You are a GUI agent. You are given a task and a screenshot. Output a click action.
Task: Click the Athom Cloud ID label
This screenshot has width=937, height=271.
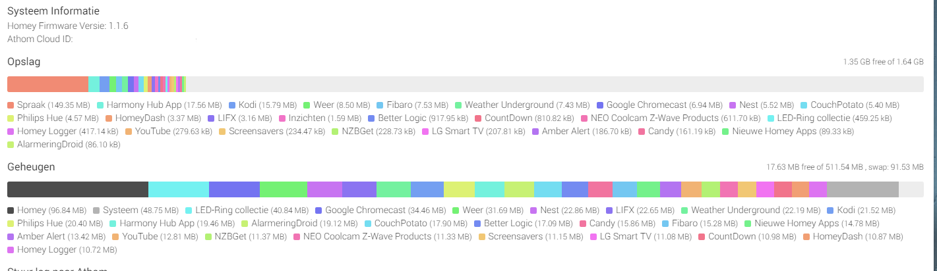click(40, 39)
